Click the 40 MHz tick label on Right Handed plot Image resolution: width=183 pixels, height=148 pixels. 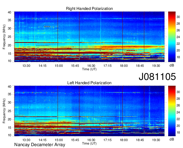coord(9,12)
